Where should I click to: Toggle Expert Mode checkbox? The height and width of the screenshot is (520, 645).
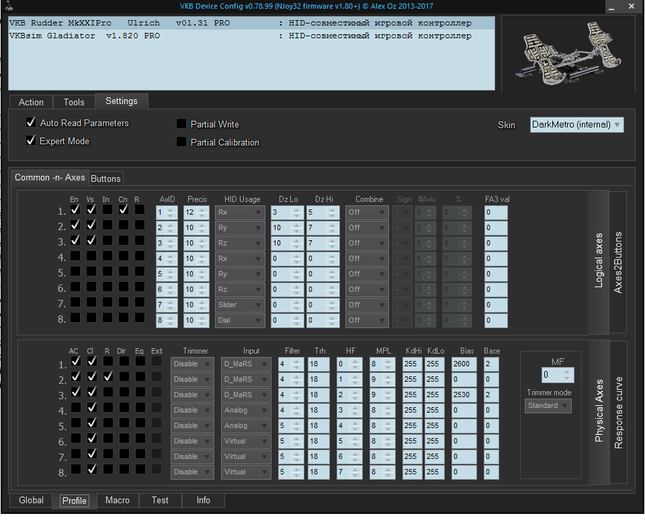point(31,140)
